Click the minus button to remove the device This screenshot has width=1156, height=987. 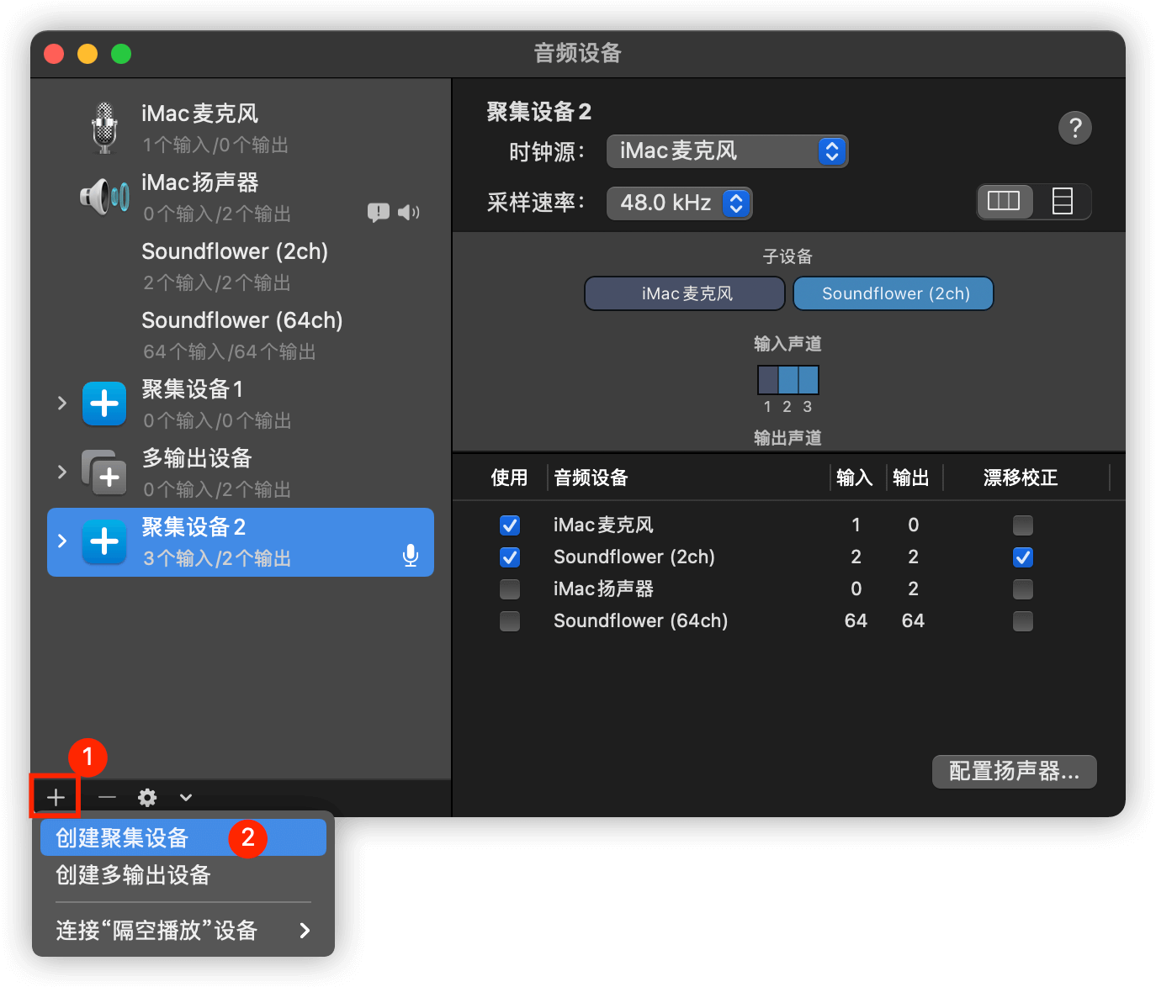(107, 797)
